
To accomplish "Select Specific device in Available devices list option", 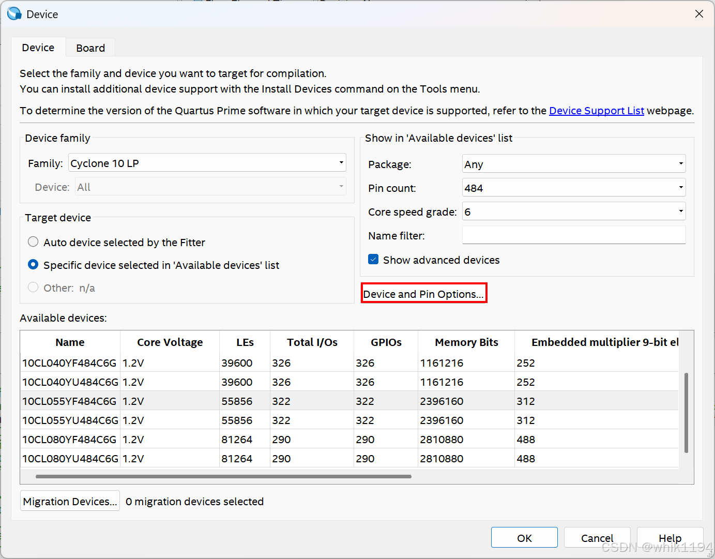I will point(33,265).
